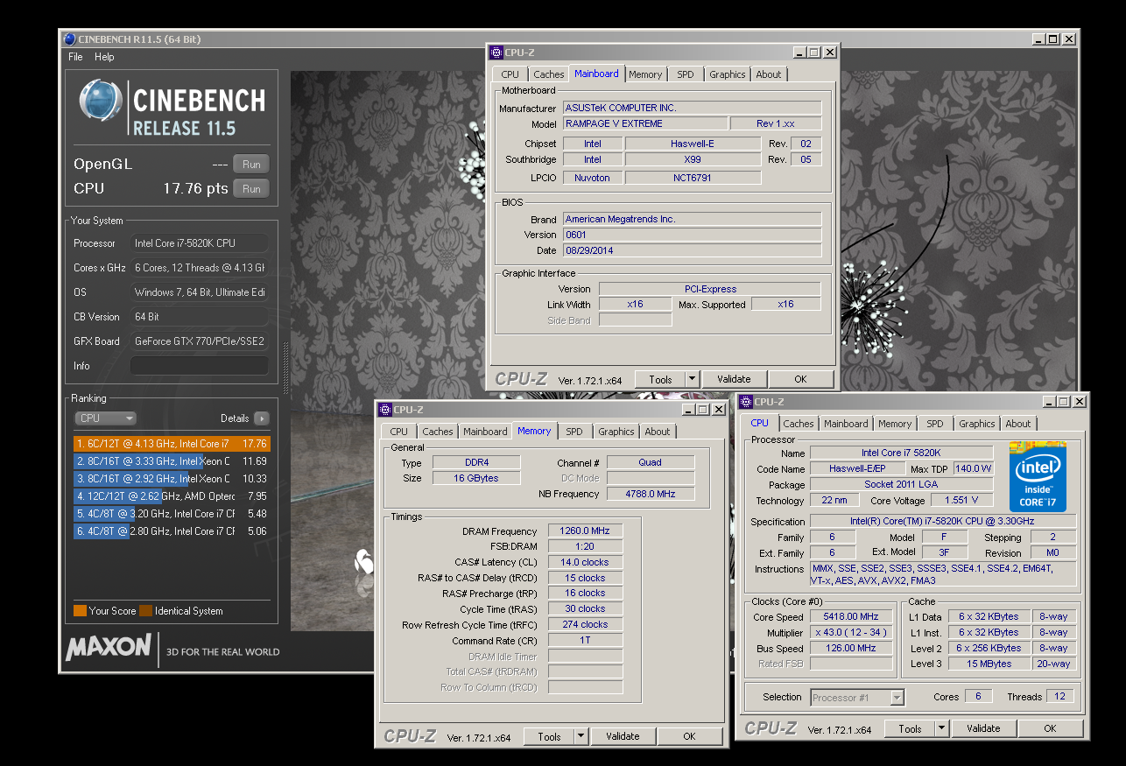Screen dimensions: 1126x766
Task: Click the empty Info field in Cinebench
Action: (200, 366)
